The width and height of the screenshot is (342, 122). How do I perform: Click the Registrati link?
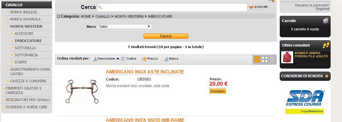[x=322, y=9]
